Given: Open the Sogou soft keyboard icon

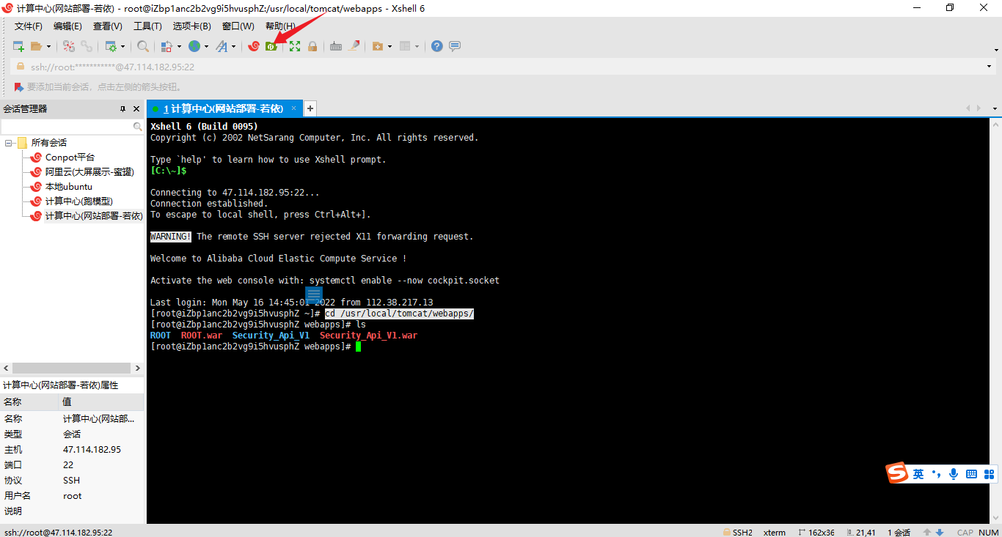Looking at the screenshot, I should (971, 474).
